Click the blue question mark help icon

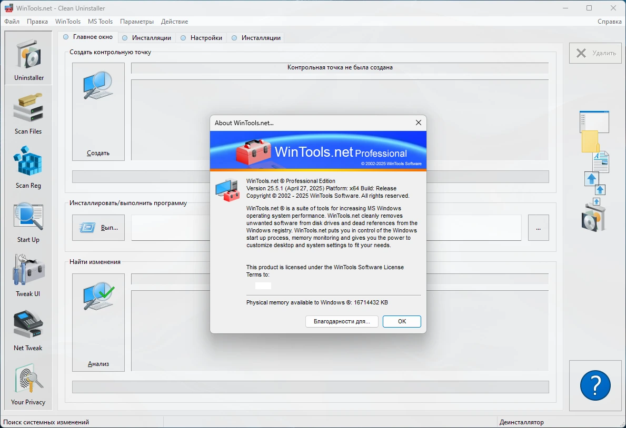[x=595, y=385]
